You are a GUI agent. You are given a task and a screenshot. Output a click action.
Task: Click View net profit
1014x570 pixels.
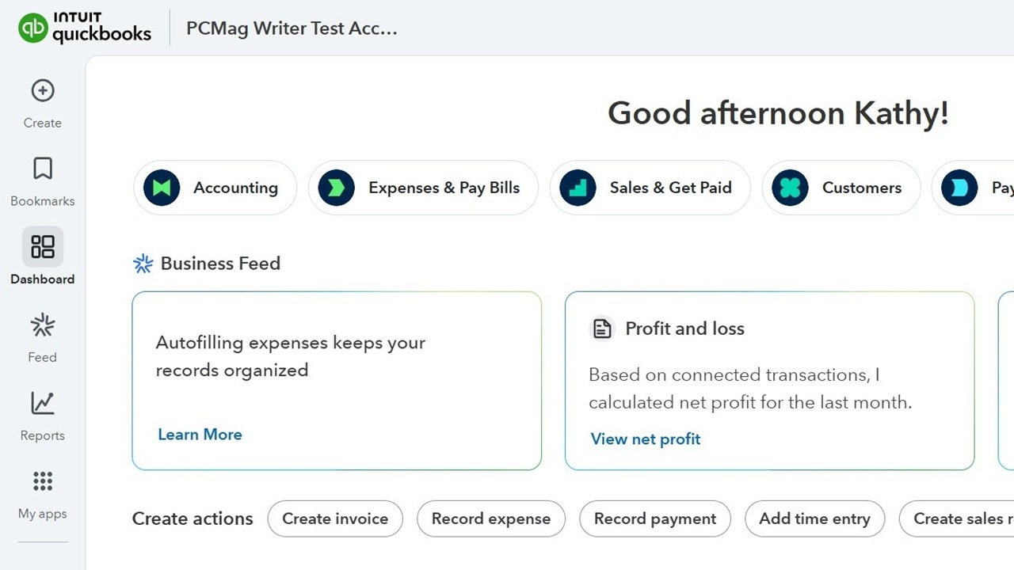click(x=645, y=439)
